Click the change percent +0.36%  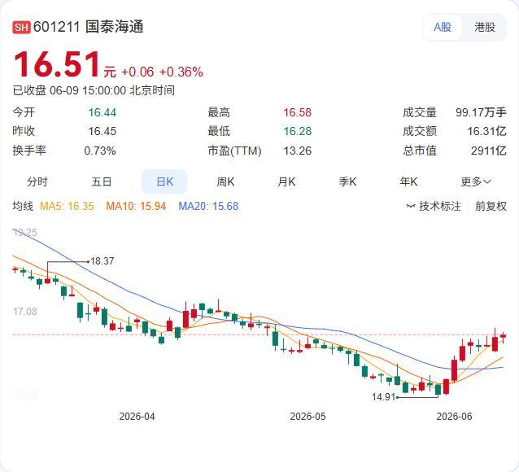(181, 72)
